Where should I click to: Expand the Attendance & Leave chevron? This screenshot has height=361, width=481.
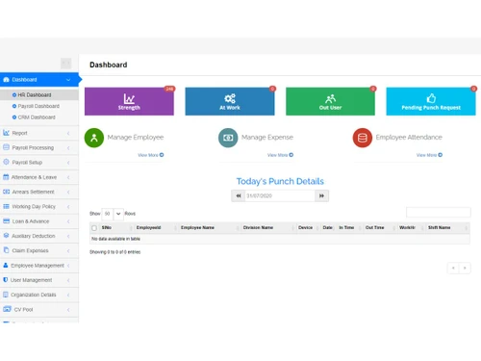[68, 177]
